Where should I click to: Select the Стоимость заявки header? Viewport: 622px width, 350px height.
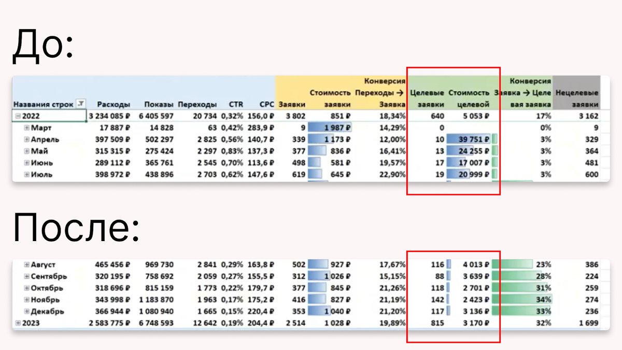tap(331, 99)
